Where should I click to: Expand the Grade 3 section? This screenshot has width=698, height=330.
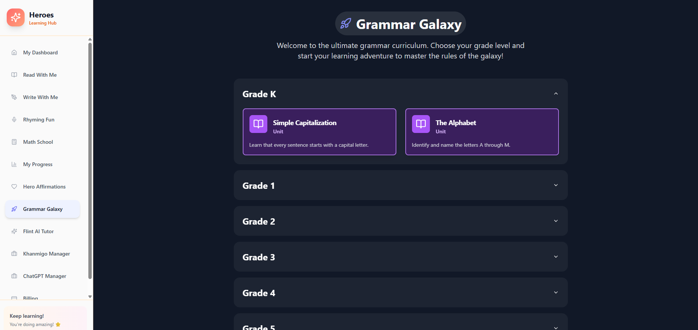(556, 257)
